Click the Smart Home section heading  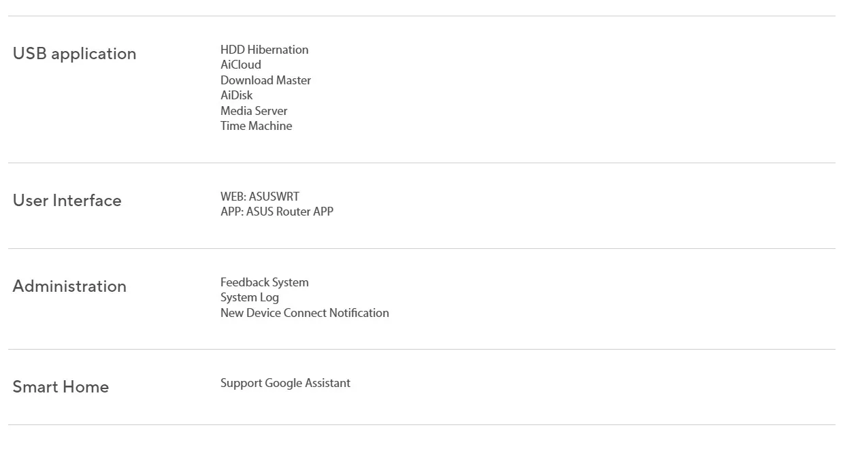61,387
